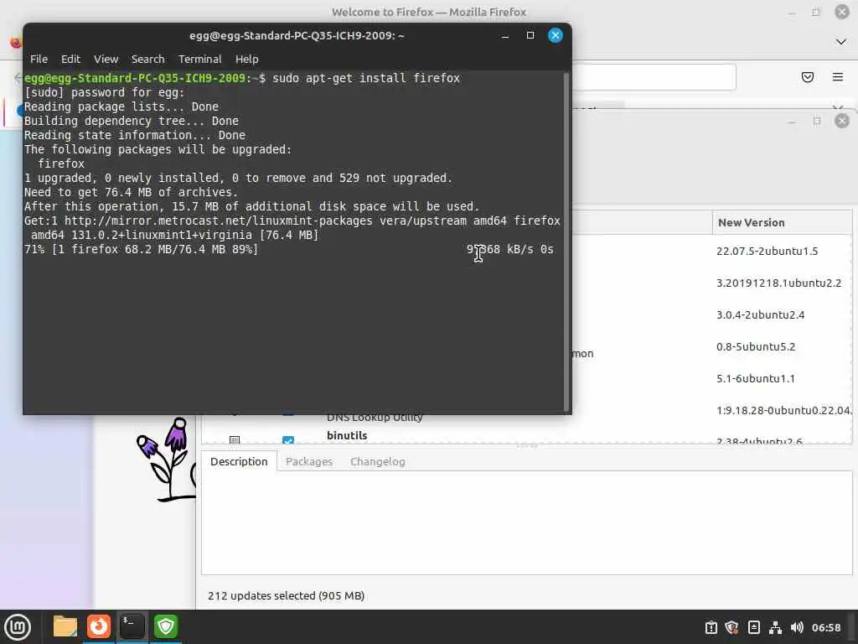Click the Save to Pocket icon in Firefox

coord(807,77)
